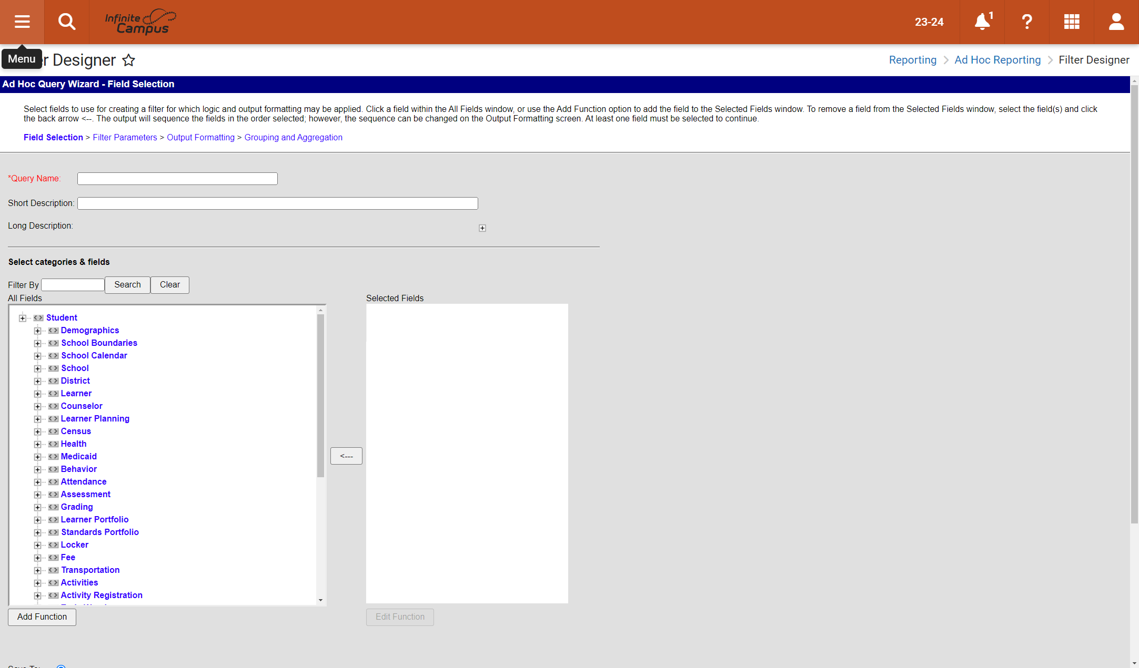Click the Transportation folder icon

pos(53,570)
